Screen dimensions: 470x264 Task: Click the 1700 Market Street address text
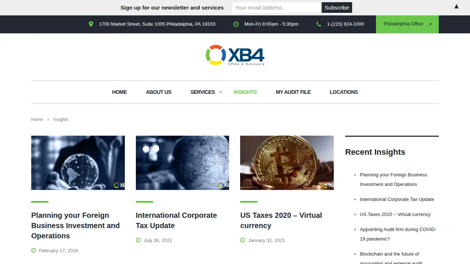(x=157, y=24)
